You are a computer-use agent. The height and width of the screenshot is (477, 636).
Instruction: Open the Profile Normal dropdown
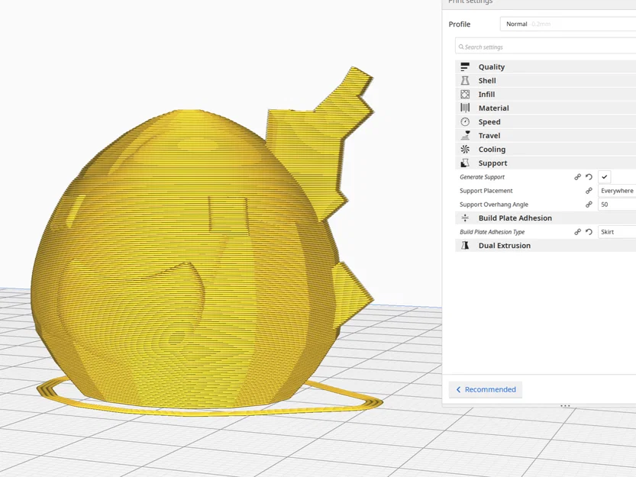tap(568, 24)
